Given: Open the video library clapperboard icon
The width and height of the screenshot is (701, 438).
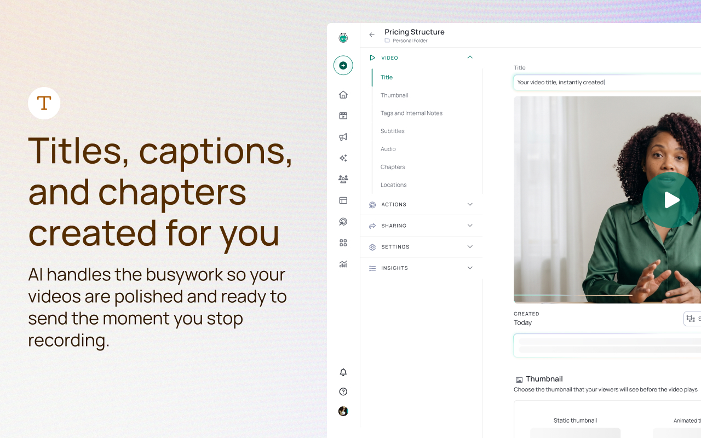Looking at the screenshot, I should coord(343,116).
